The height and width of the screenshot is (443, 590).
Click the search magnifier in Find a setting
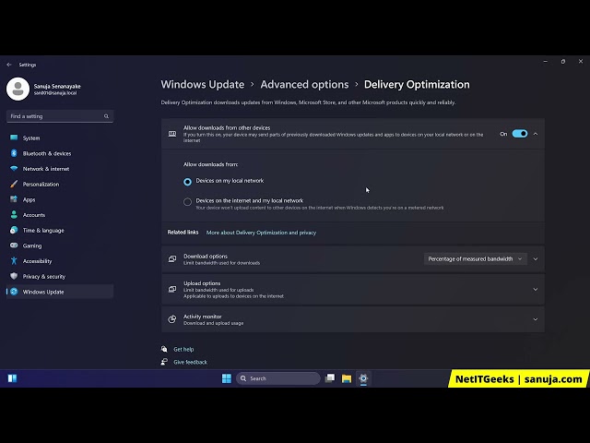106,116
